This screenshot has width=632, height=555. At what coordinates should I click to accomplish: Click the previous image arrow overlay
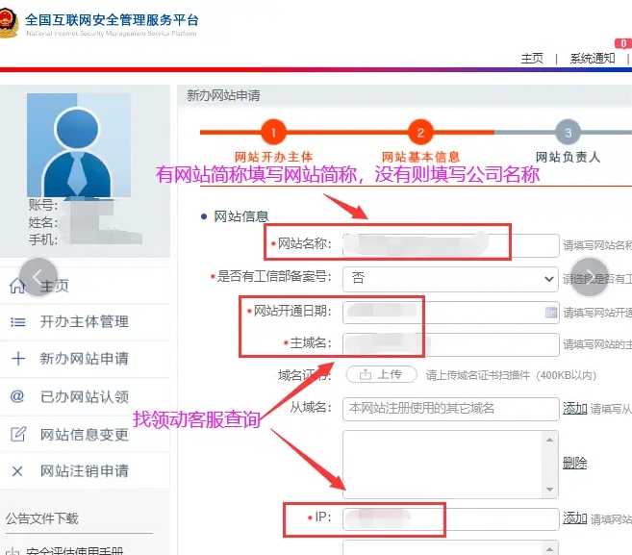click(x=38, y=277)
